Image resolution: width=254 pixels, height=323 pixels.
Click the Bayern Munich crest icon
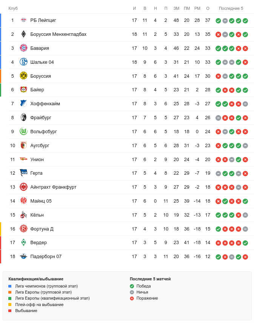24,48
